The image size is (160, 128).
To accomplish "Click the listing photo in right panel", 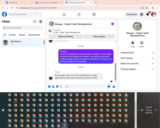I will pyautogui.click(x=137, y=26).
